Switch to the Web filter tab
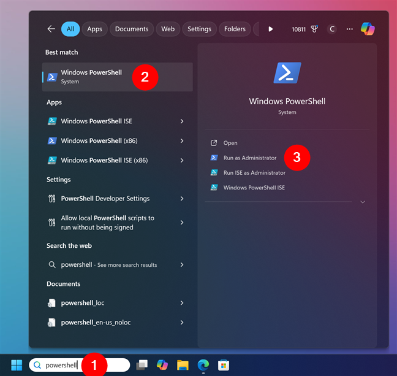 coord(168,29)
